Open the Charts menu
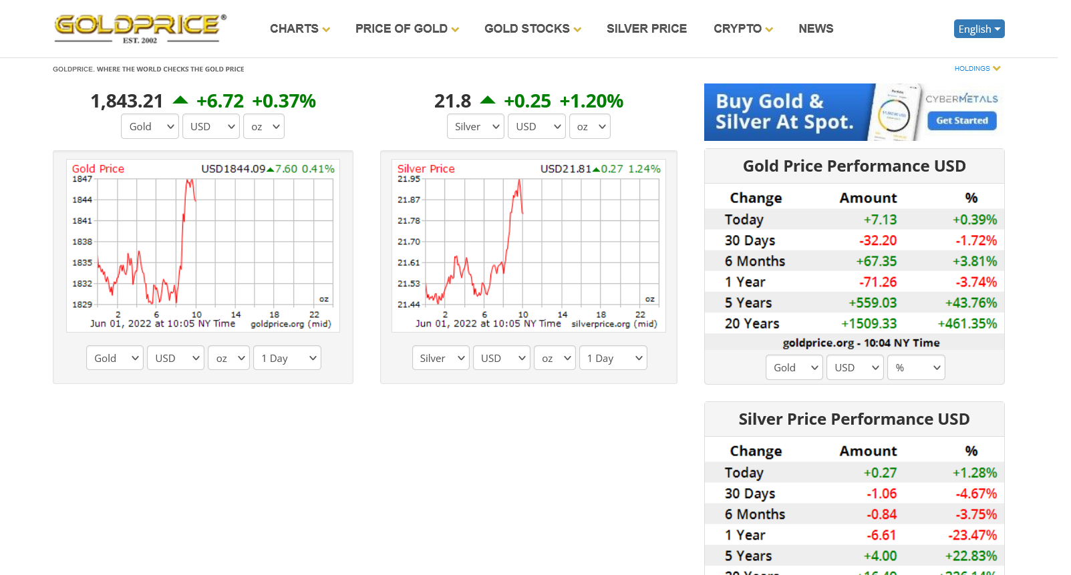 pos(299,29)
